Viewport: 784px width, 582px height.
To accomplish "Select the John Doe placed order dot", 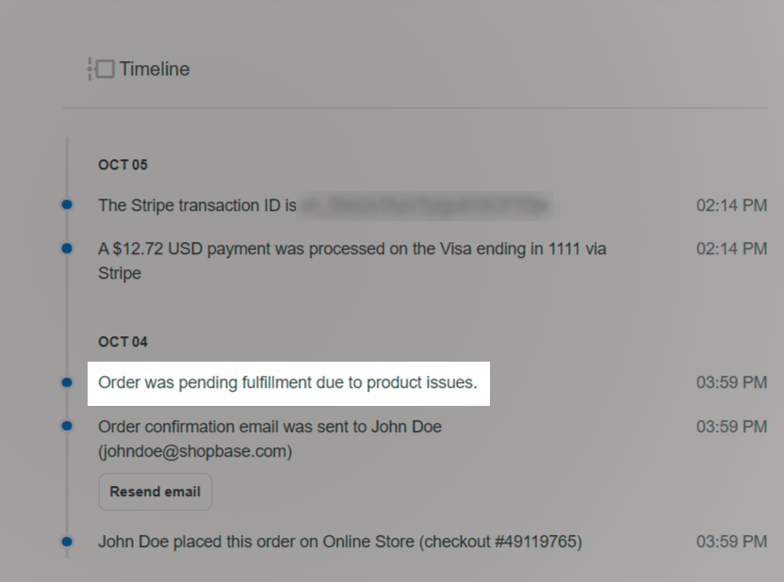I will tap(67, 542).
